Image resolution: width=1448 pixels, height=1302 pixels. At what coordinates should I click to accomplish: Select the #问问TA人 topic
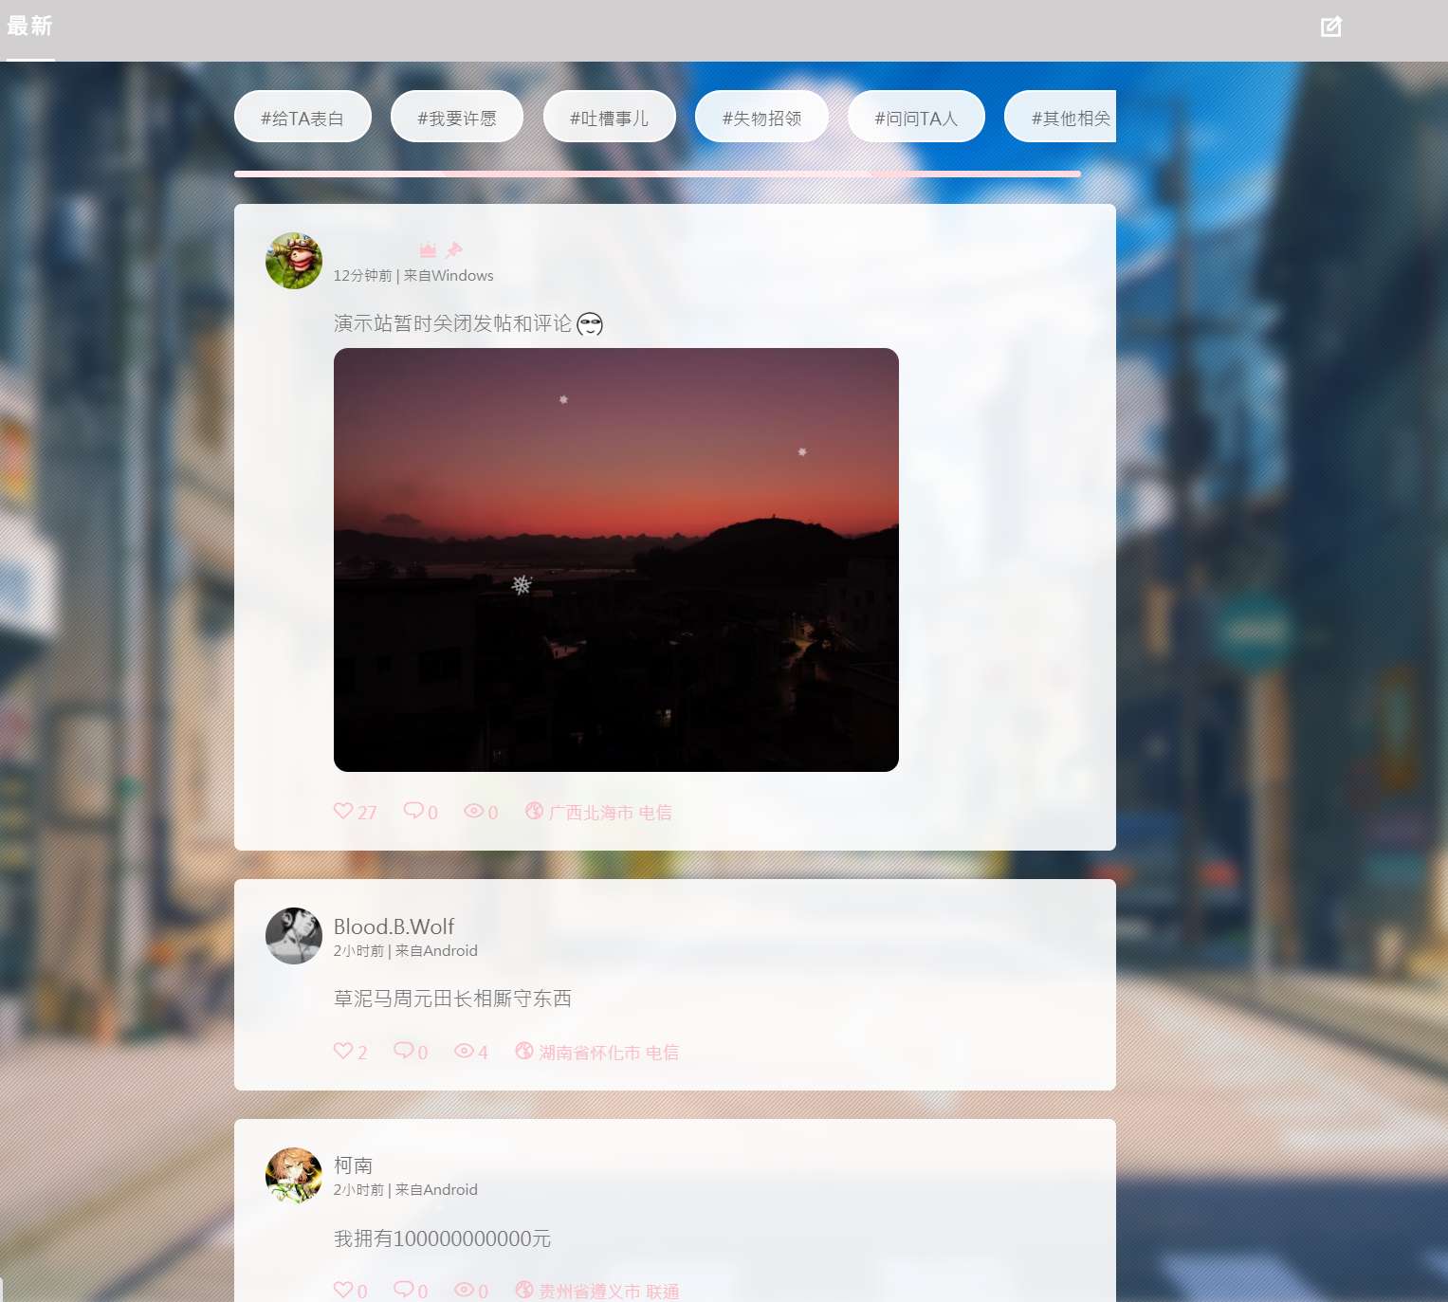click(916, 118)
